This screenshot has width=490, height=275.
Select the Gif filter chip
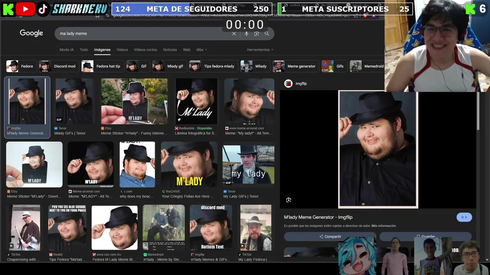(138, 66)
